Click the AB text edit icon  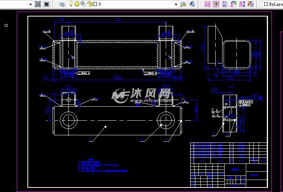click(233, 4)
